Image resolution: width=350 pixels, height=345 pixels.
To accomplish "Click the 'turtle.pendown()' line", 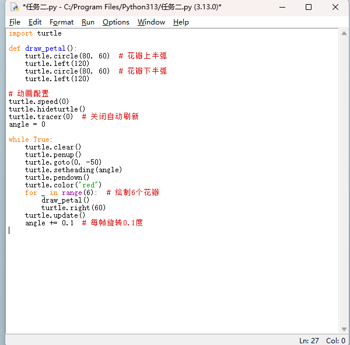I will click(57, 177).
